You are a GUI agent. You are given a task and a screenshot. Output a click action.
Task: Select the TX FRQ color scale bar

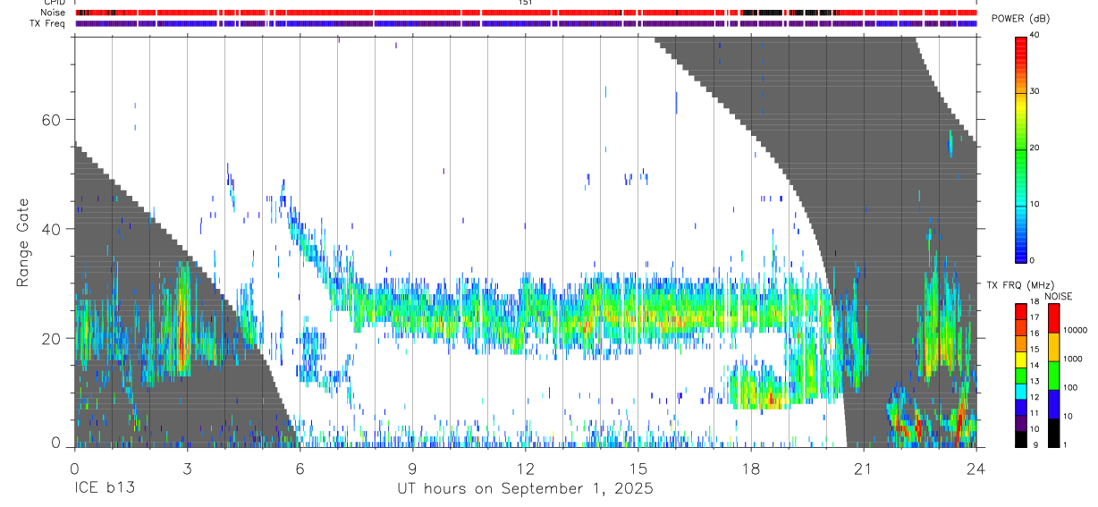coord(1020,376)
